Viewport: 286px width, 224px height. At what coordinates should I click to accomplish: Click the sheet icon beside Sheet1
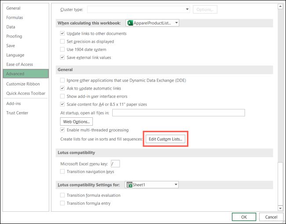[129, 185]
